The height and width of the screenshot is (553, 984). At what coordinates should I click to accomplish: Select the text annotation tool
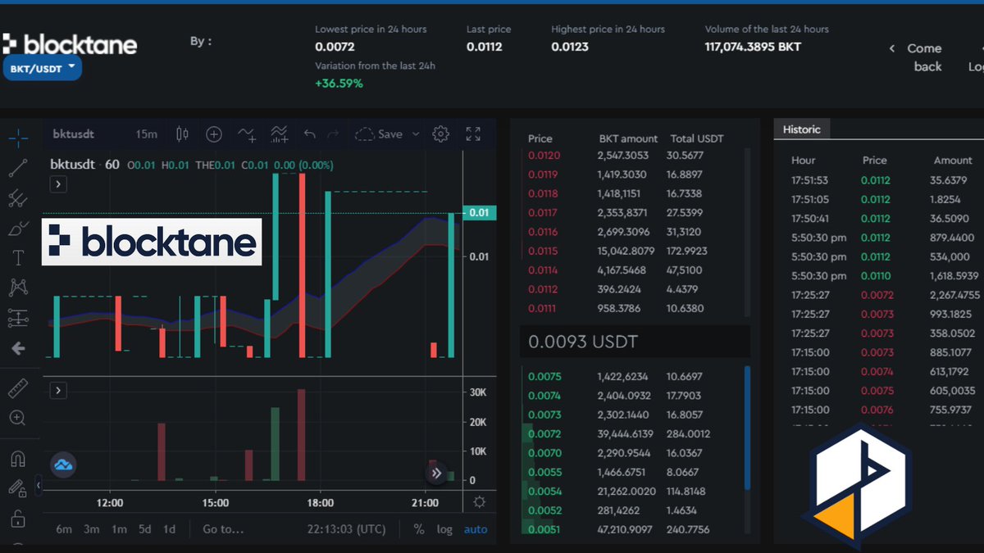click(x=18, y=258)
